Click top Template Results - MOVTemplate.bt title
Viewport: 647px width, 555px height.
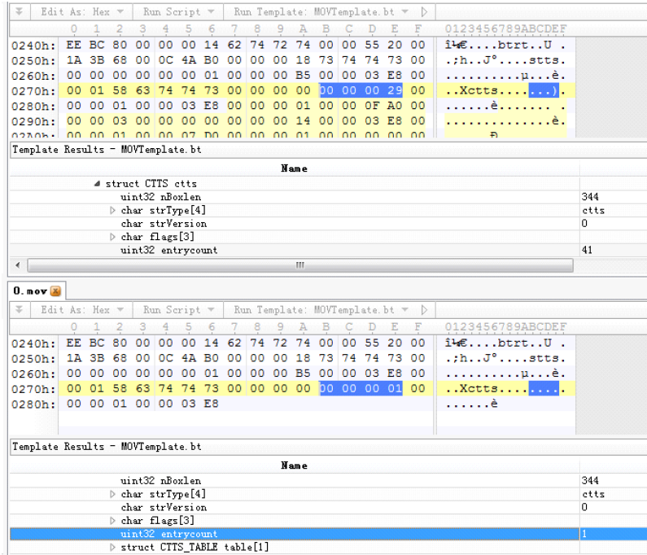(x=107, y=150)
